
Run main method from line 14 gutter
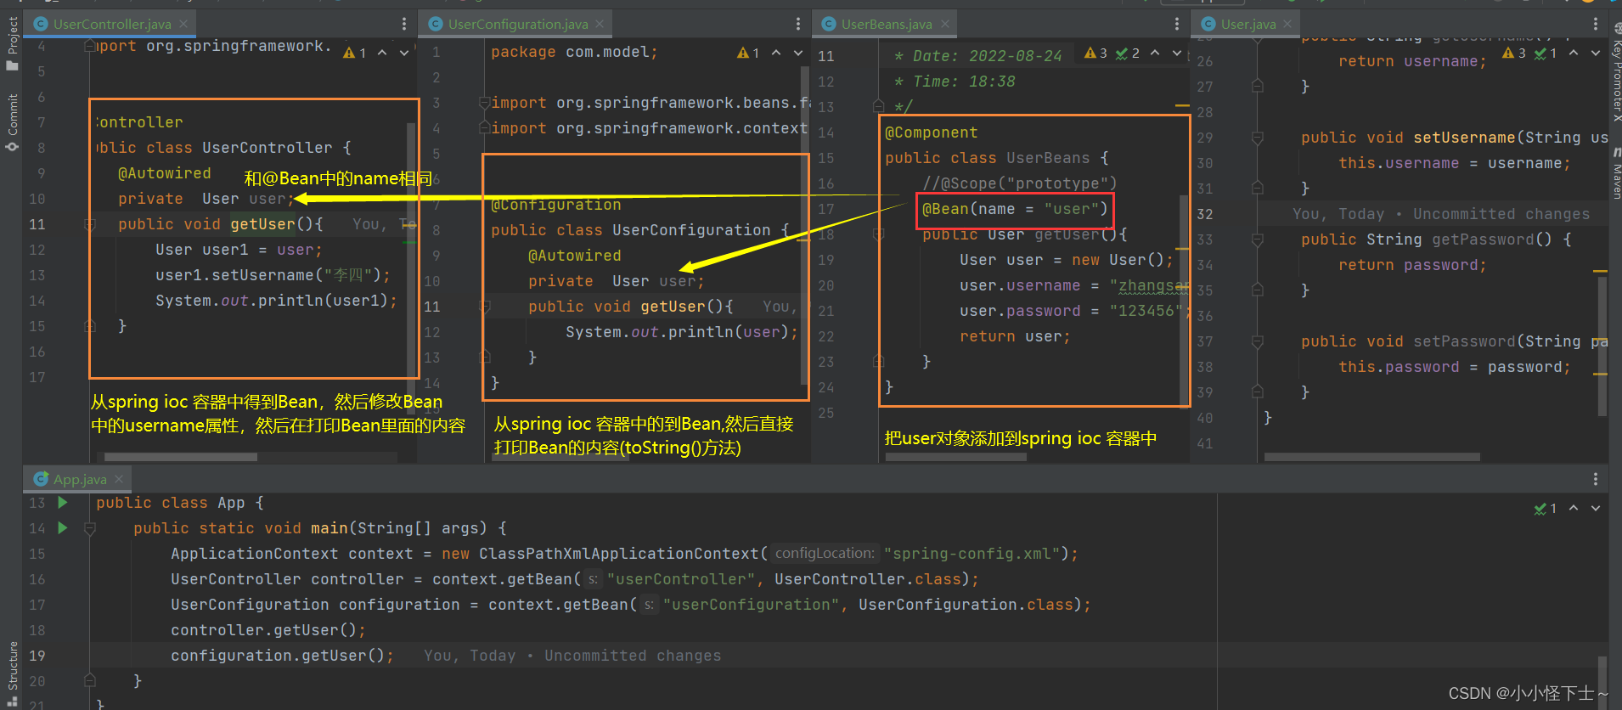click(x=62, y=528)
